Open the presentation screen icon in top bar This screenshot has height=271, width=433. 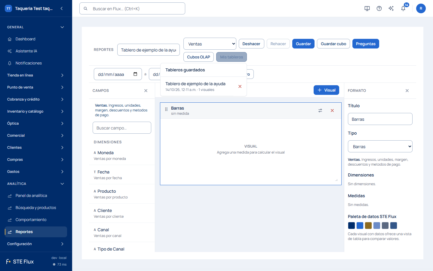367,8
